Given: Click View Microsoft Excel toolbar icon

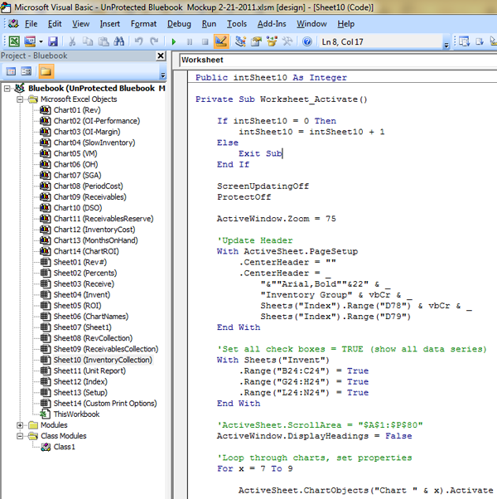Looking at the screenshot, I should coord(14,41).
